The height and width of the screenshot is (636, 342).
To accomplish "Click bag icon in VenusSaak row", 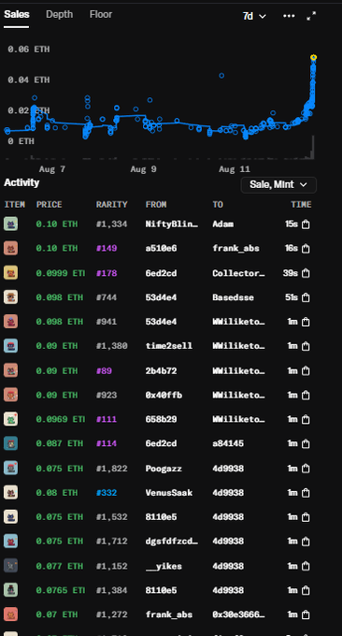I will (x=306, y=493).
